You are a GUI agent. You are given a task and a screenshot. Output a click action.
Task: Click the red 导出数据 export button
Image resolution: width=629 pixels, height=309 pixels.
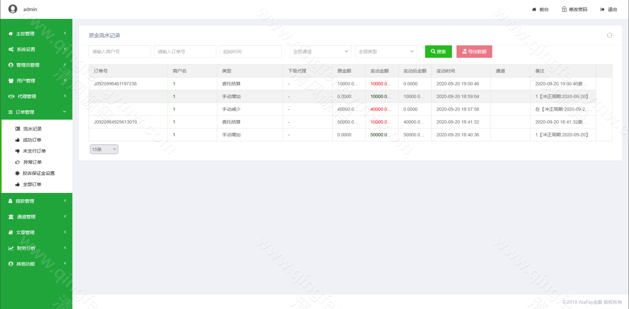(x=474, y=52)
